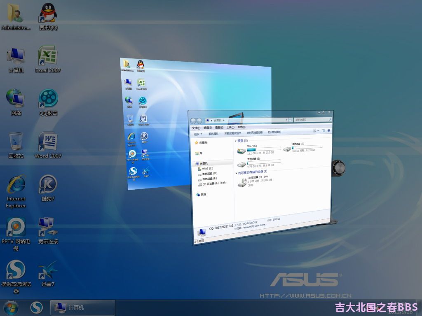Select the CD 驱动器 (F:) Tools drive icon
The image size is (422, 316).
[242, 182]
